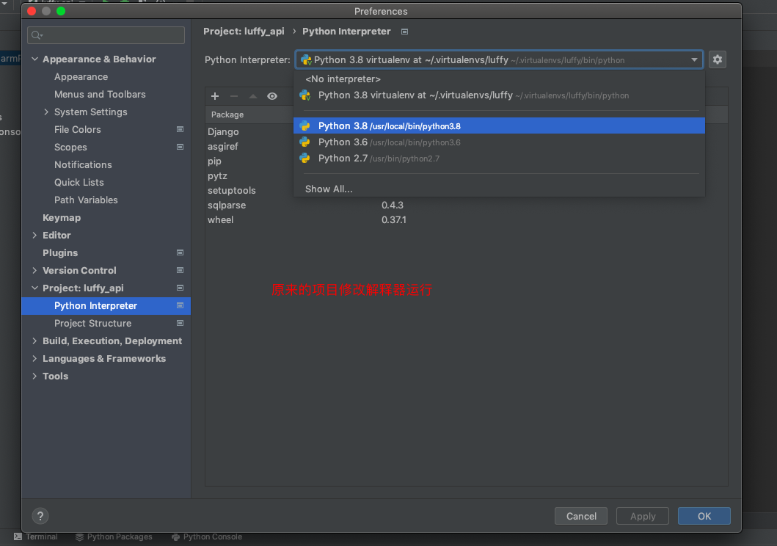Open the Python Packages tool window
The width and height of the screenshot is (777, 546).
coord(114,536)
